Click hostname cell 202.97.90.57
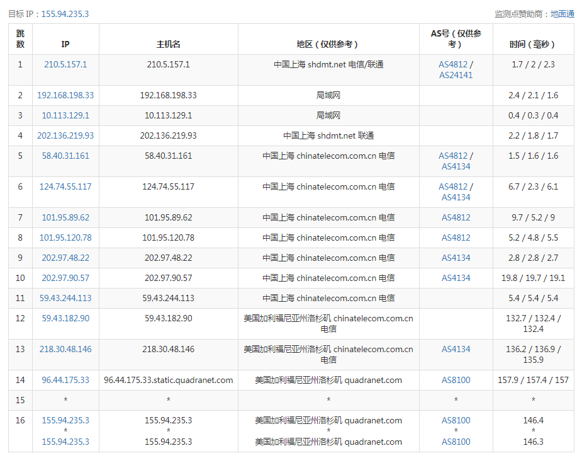 (x=168, y=277)
